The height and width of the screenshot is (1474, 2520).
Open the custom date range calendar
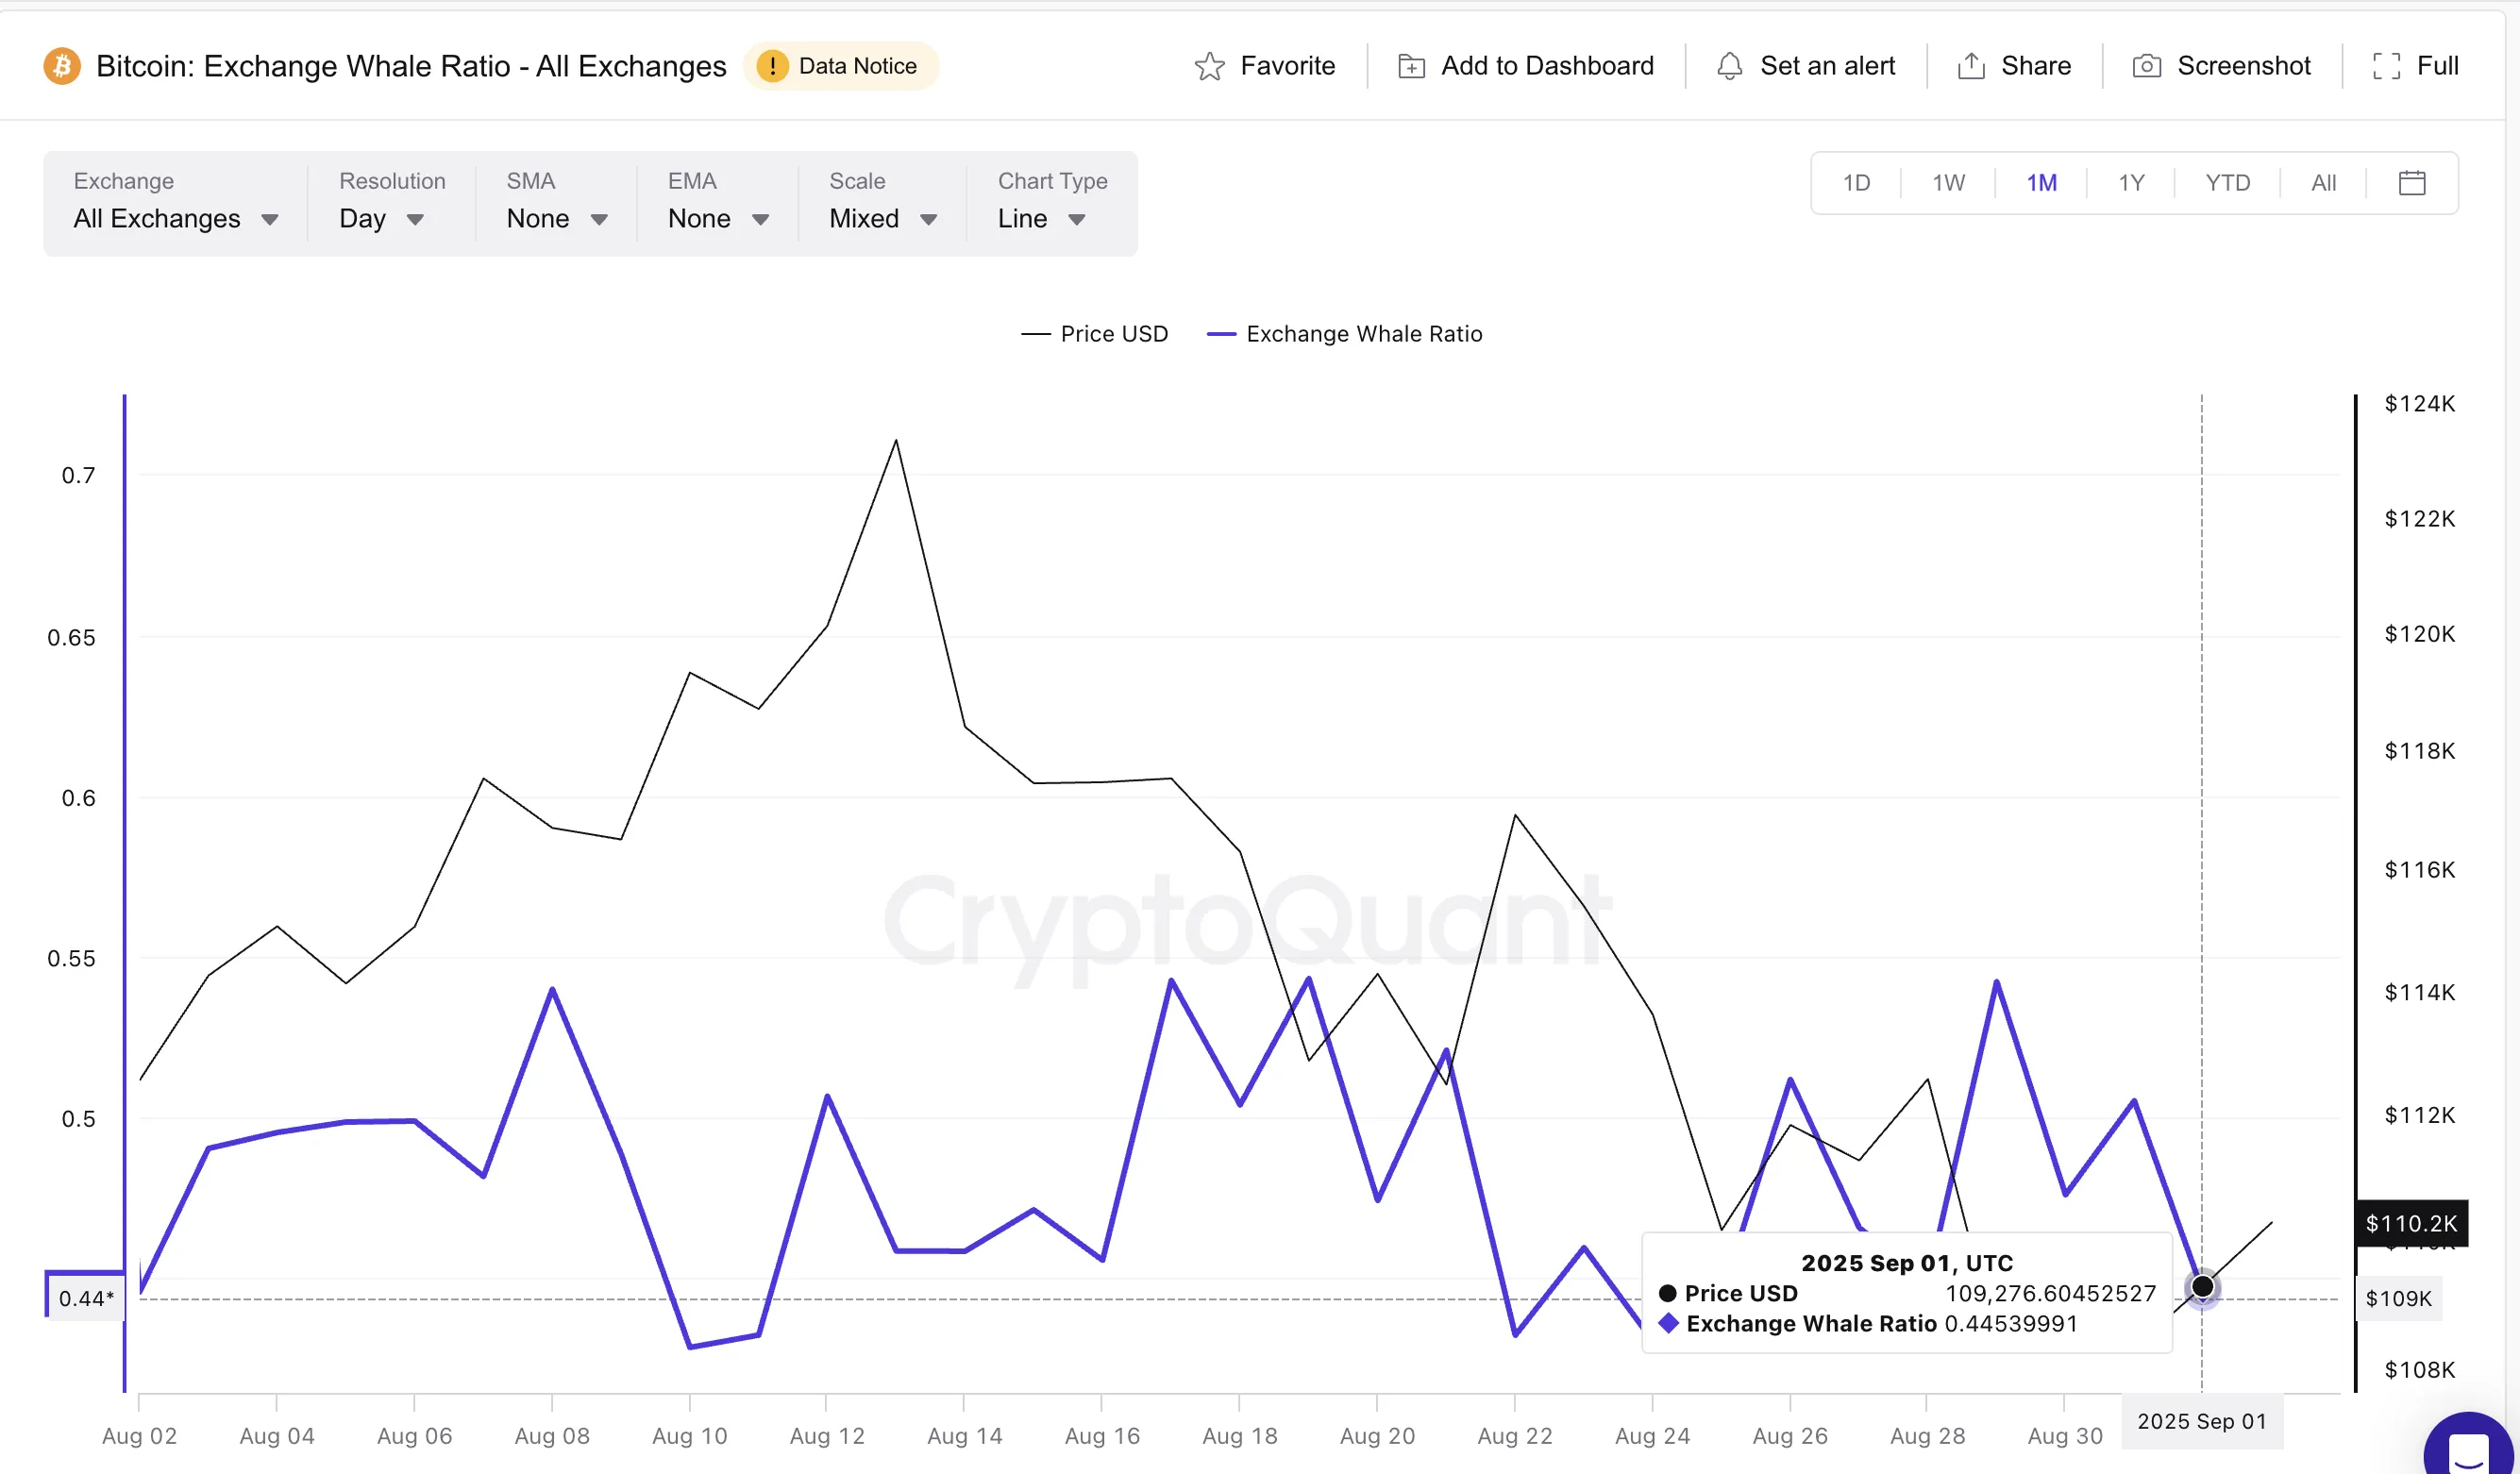pos(2413,182)
